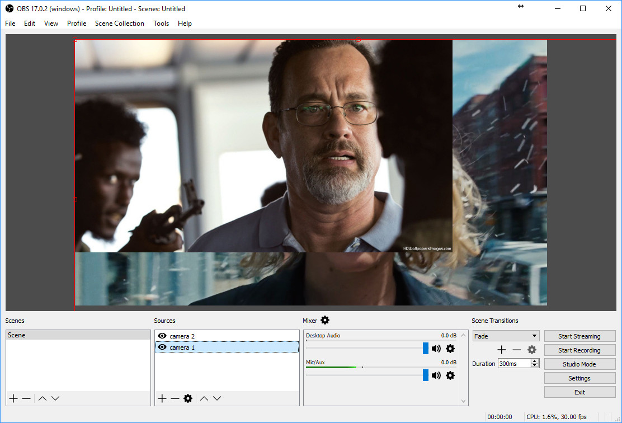
Task: Open the Help menu
Action: [185, 23]
